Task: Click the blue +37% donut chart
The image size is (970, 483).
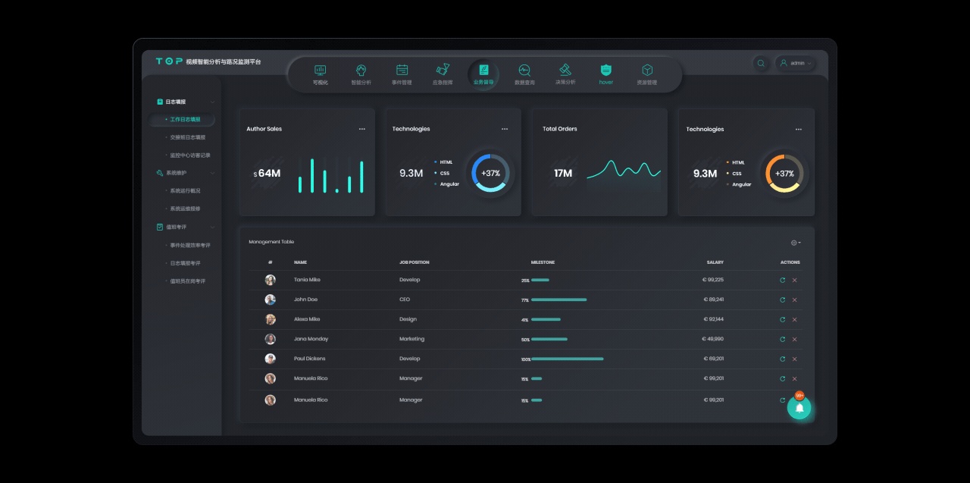Action: point(490,173)
